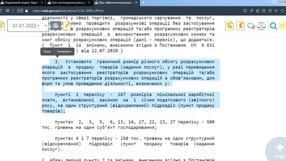286x161 pixels.
Task: Click the padlock site security icon
Action: pyautogui.click(x=27, y=11)
